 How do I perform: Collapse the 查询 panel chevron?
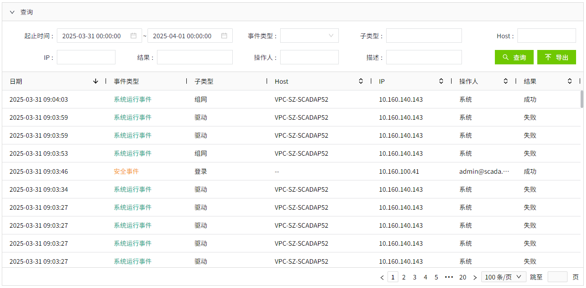coord(12,12)
